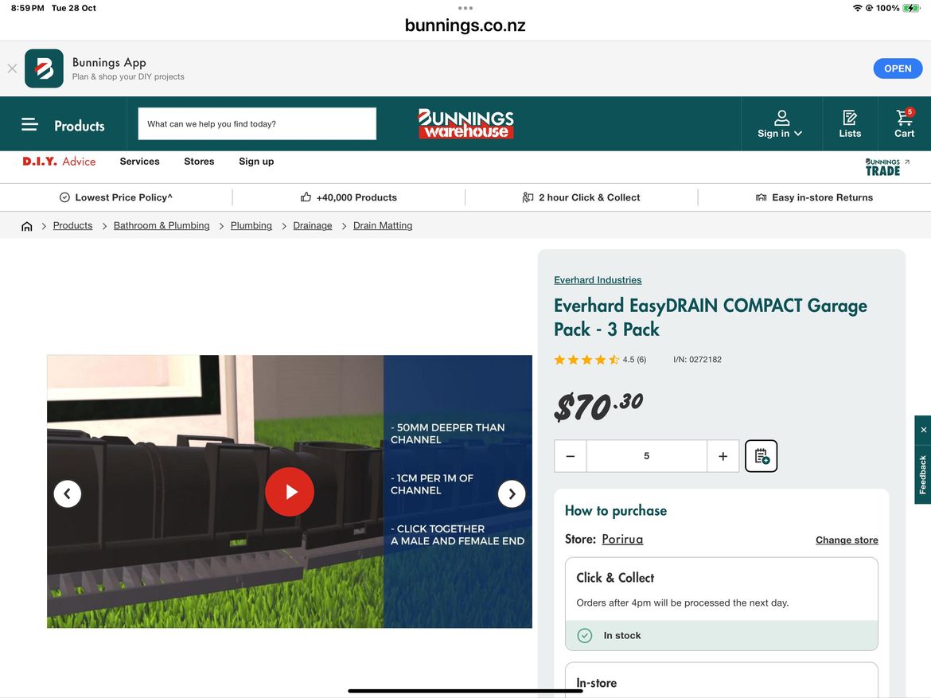Open the hamburger Products menu icon

point(29,125)
